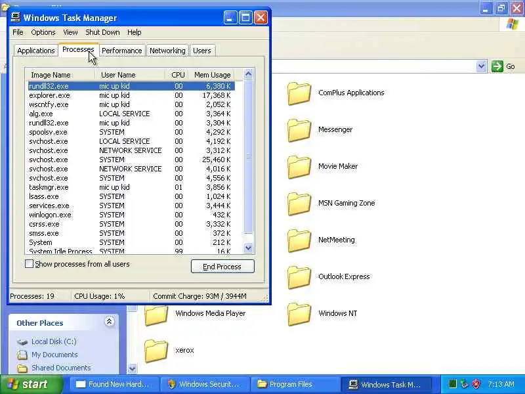Click the red security shield tray icon

pyautogui.click(x=476, y=384)
